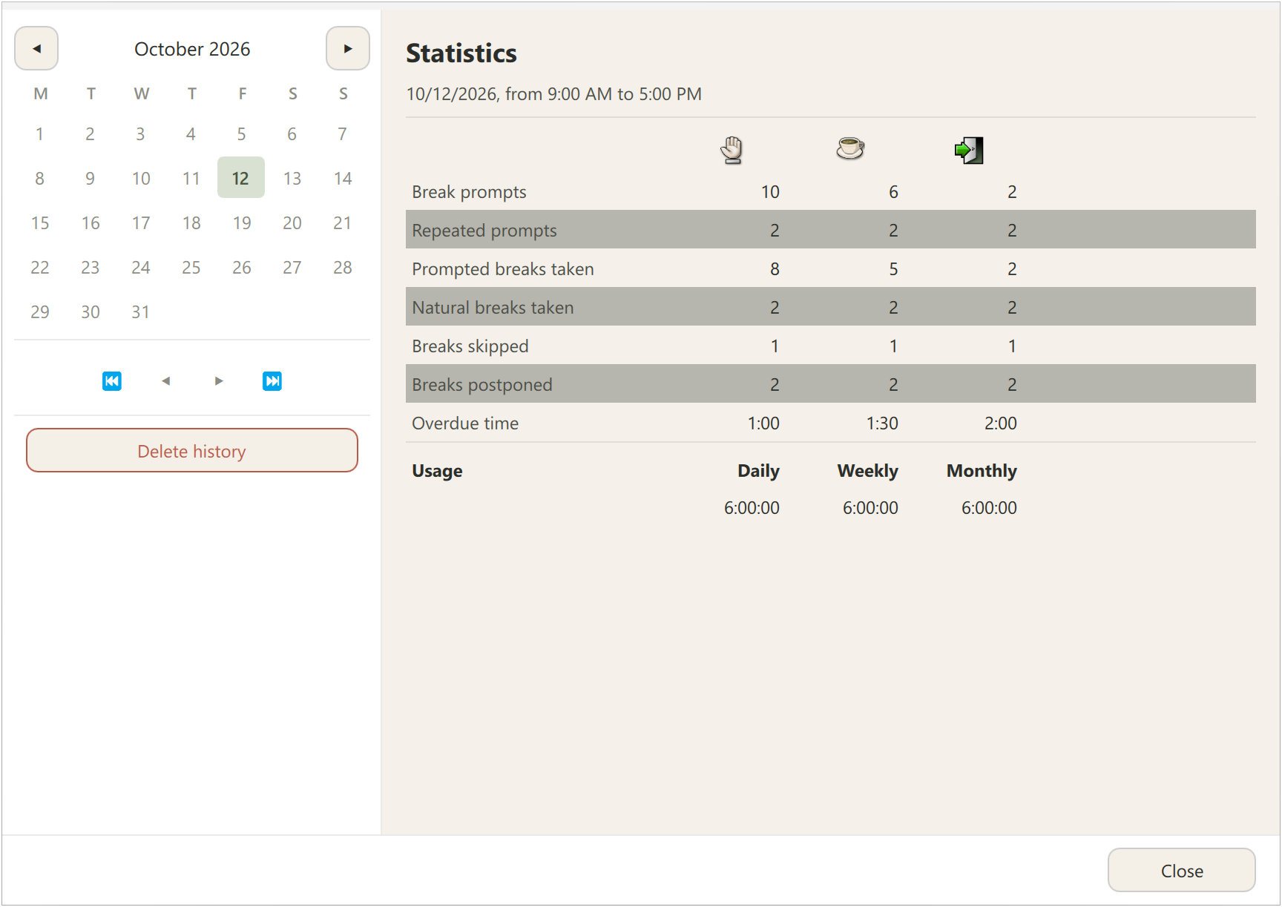
Task: Choose October 25 on the calendar
Action: coord(191,268)
